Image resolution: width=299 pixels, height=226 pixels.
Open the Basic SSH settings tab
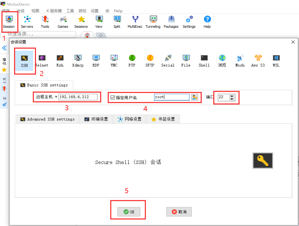[x=44, y=85]
